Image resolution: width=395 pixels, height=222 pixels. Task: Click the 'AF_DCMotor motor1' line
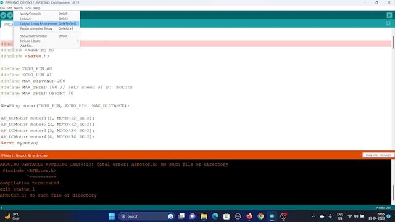click(48, 118)
